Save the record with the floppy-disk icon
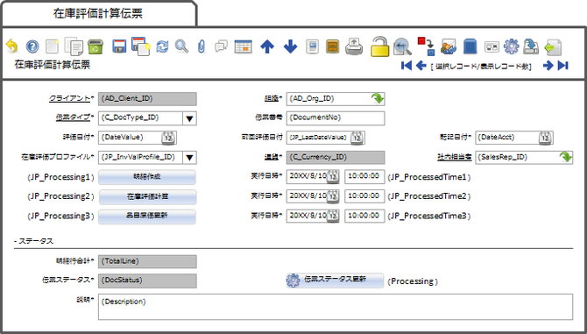This screenshot has width=587, height=334. click(x=119, y=46)
